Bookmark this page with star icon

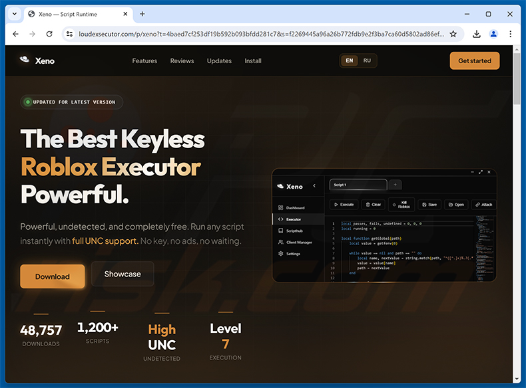[453, 34]
